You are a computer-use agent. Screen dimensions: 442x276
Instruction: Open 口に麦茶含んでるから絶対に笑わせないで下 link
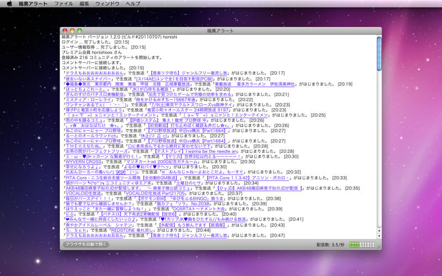tap(169, 146)
